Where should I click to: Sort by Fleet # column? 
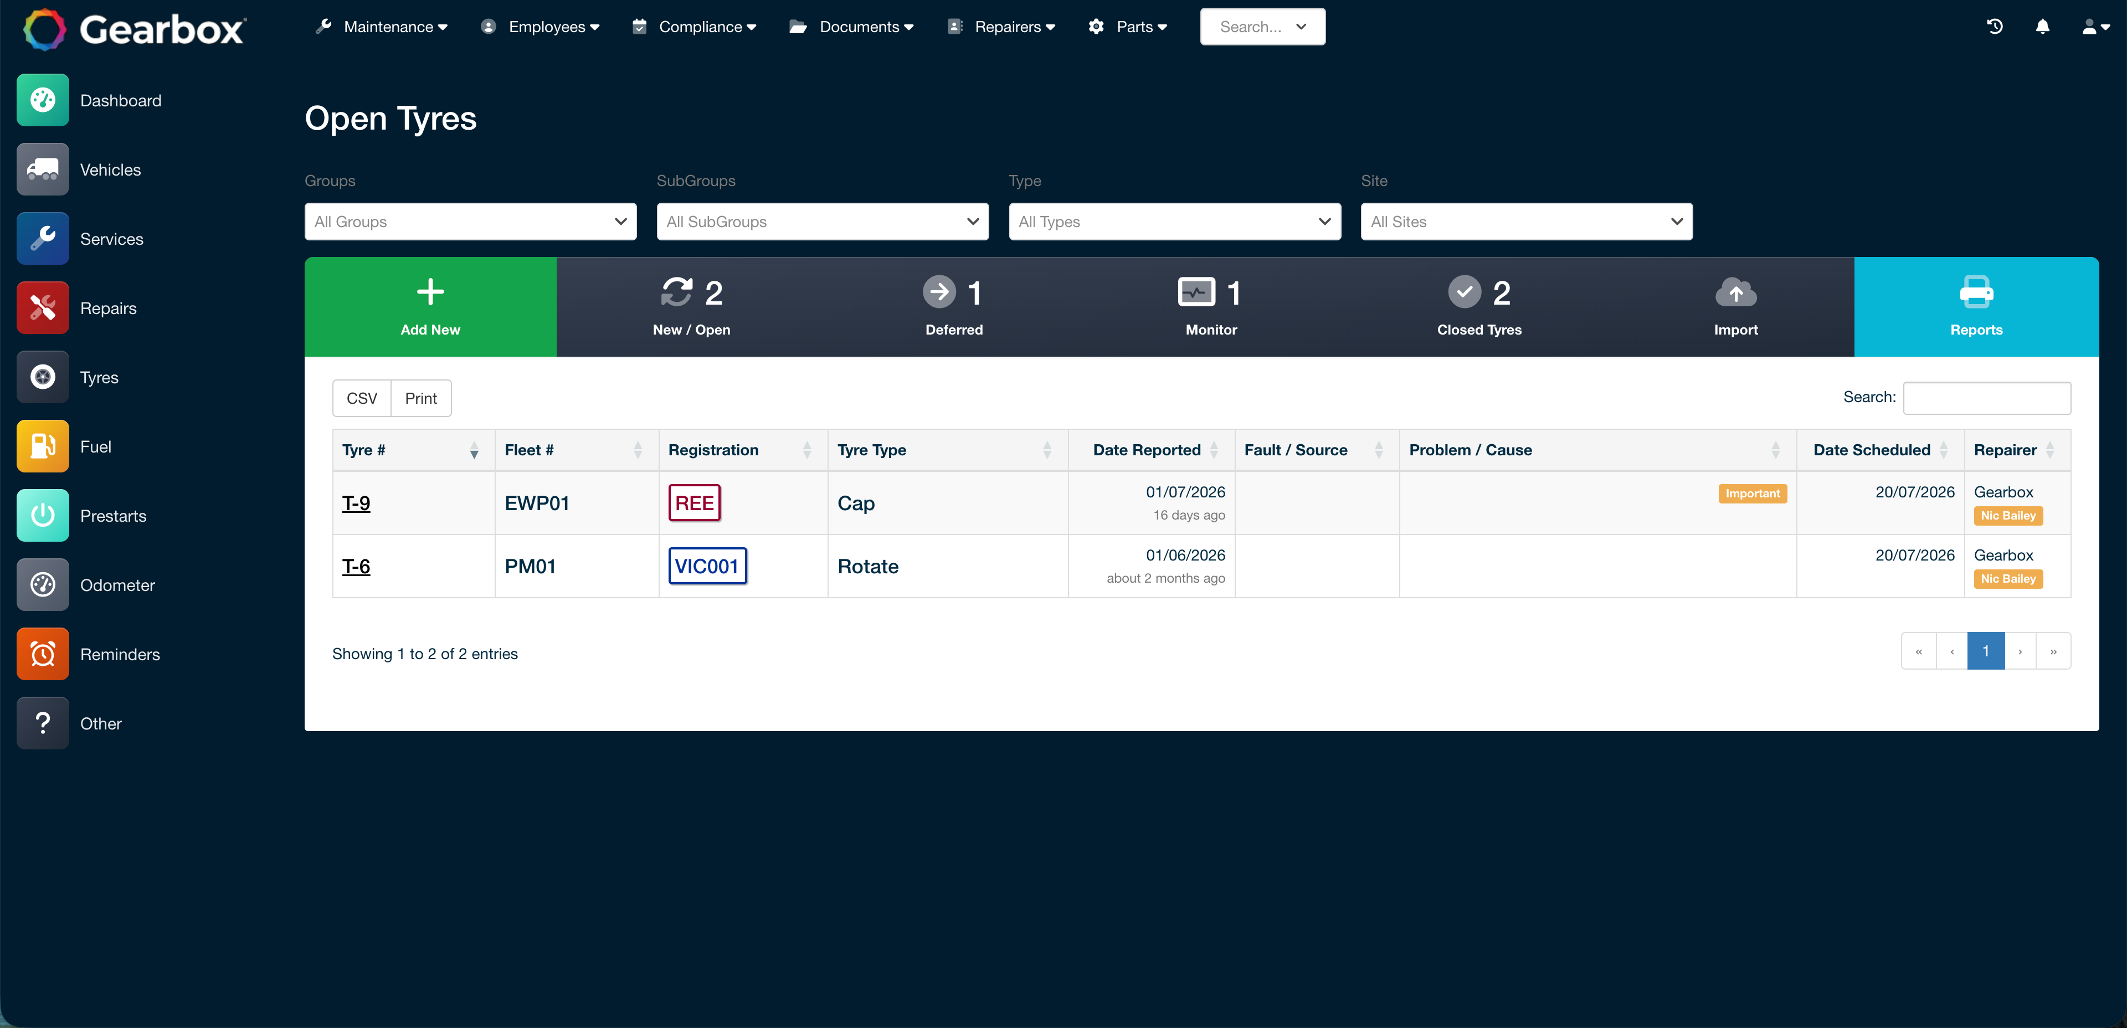coord(576,450)
